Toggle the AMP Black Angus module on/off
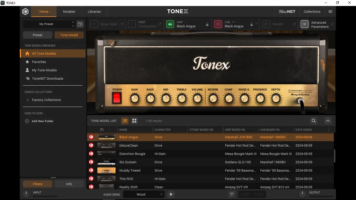The width and height of the screenshot is (356, 200). (170, 24)
